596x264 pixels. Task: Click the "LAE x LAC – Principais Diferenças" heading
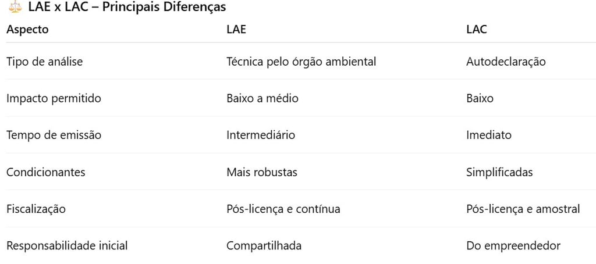(127, 8)
